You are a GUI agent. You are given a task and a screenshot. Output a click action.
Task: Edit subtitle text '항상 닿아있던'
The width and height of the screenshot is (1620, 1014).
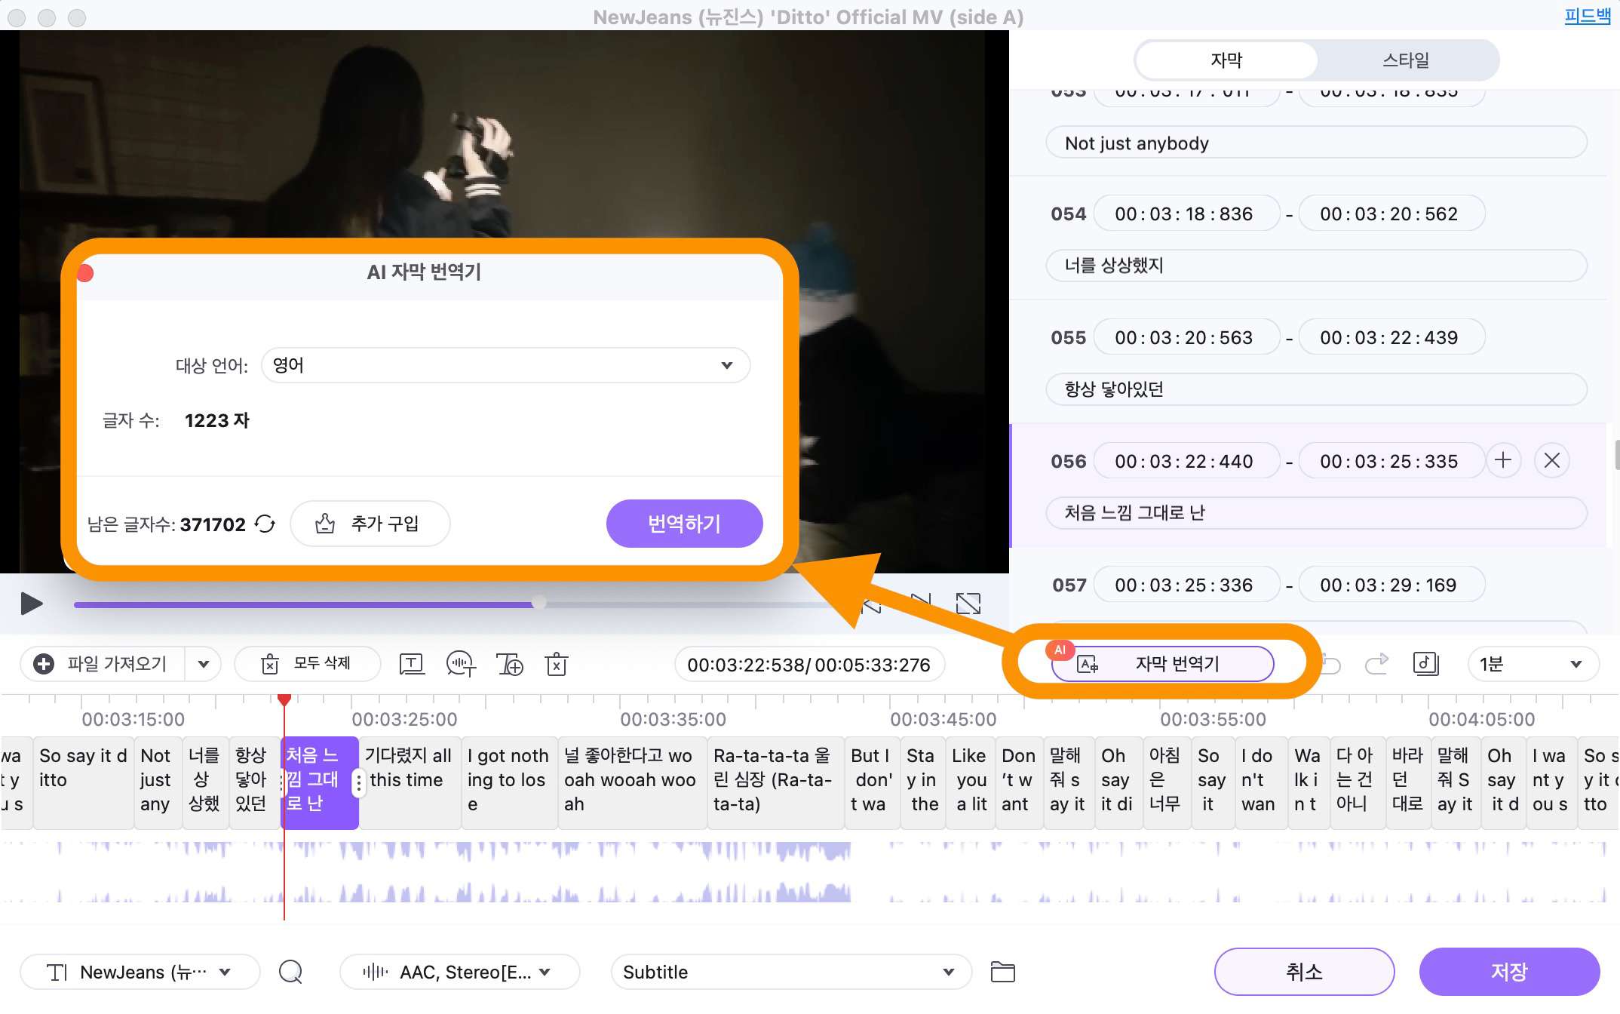1316,389
